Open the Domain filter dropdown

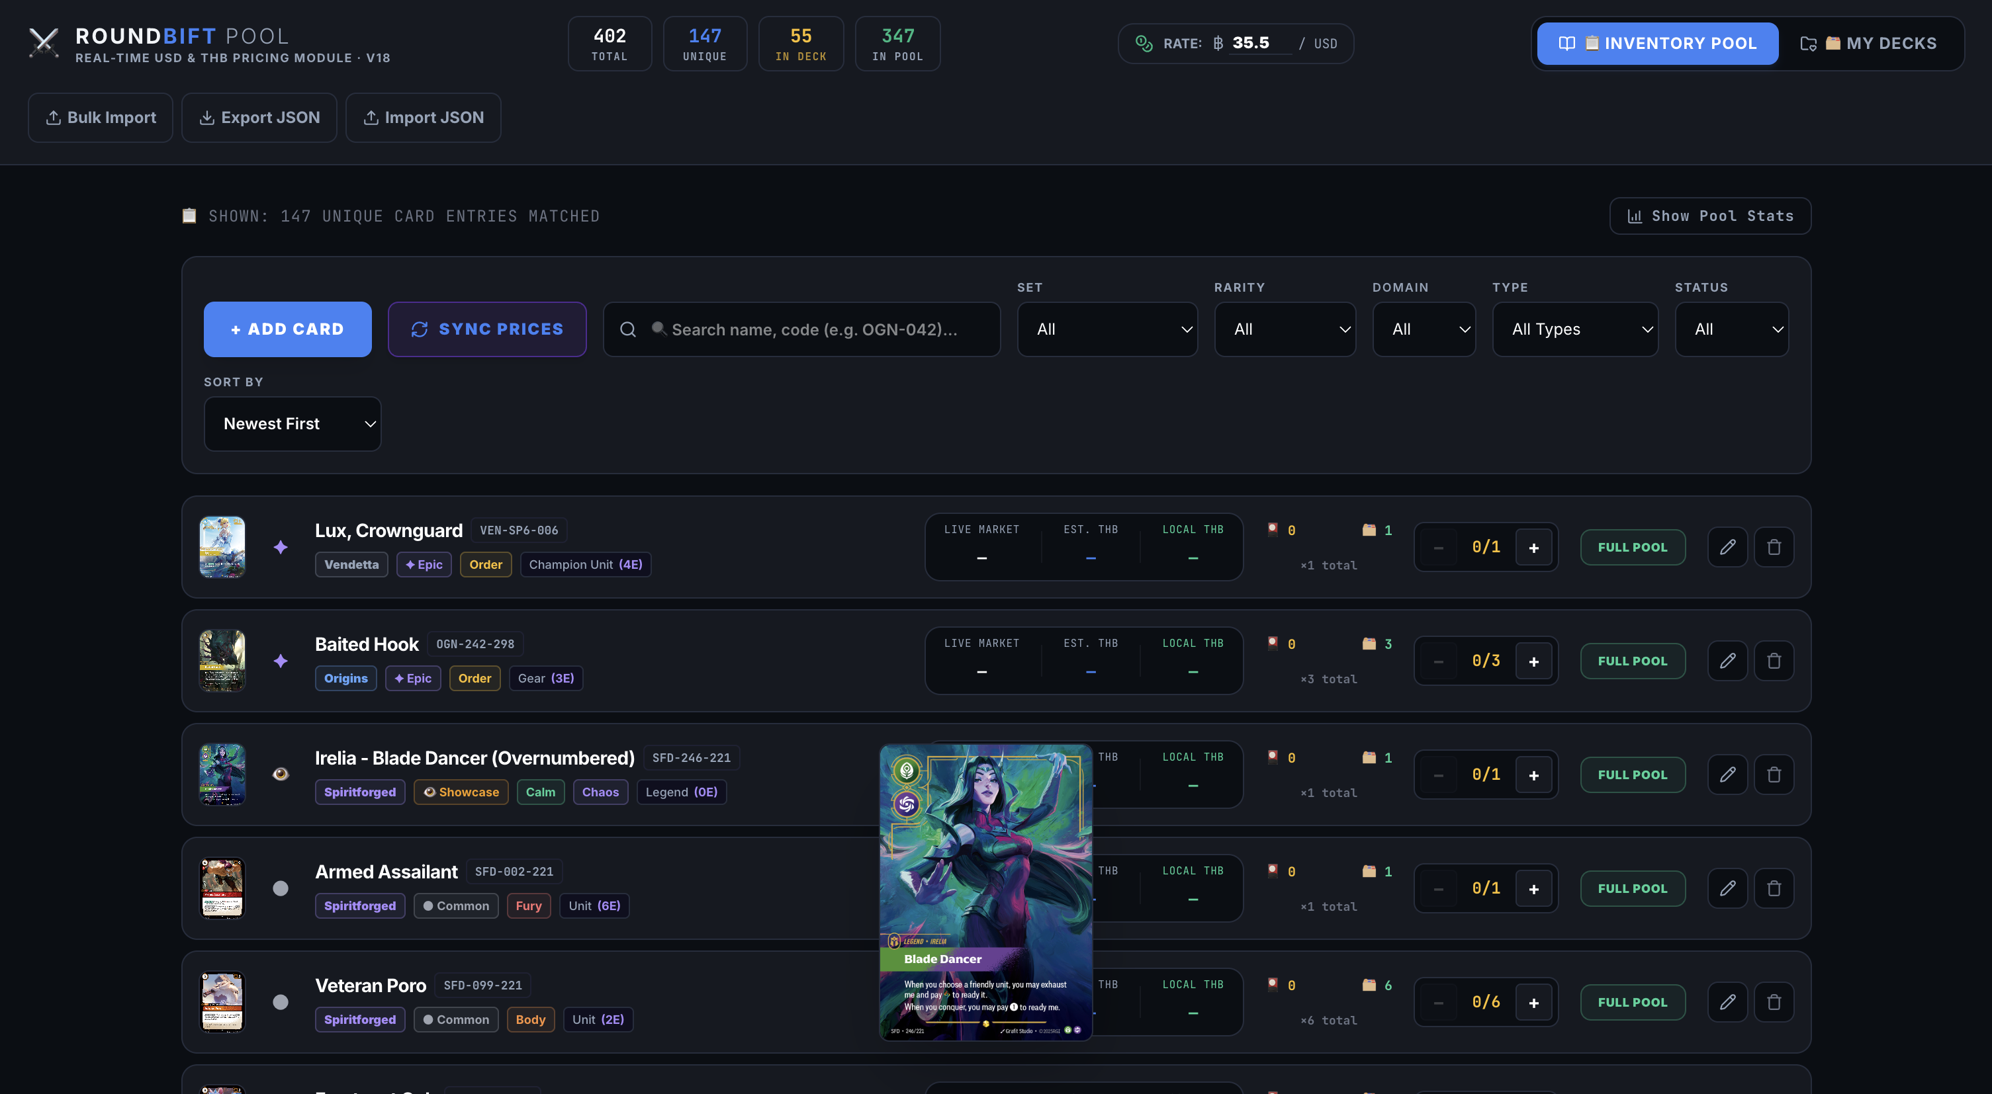(x=1424, y=329)
